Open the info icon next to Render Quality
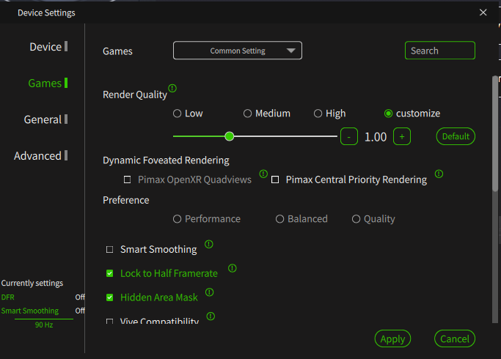Image resolution: width=501 pixels, height=359 pixels. pyautogui.click(x=172, y=88)
